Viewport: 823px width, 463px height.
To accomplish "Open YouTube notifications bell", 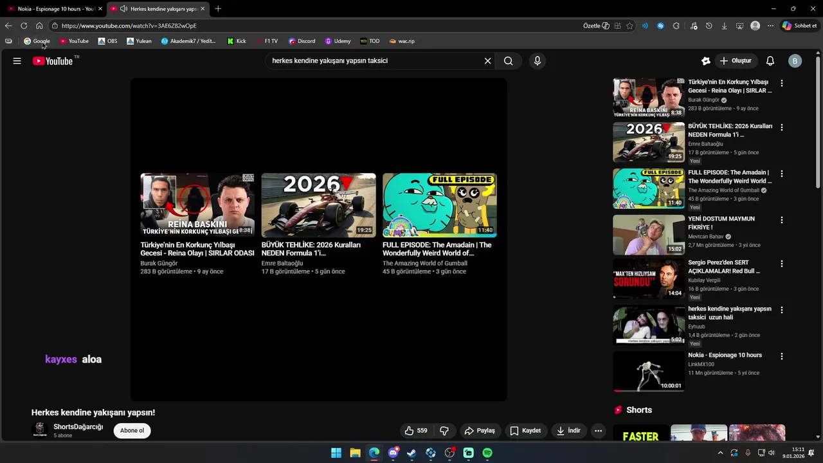I will [770, 61].
